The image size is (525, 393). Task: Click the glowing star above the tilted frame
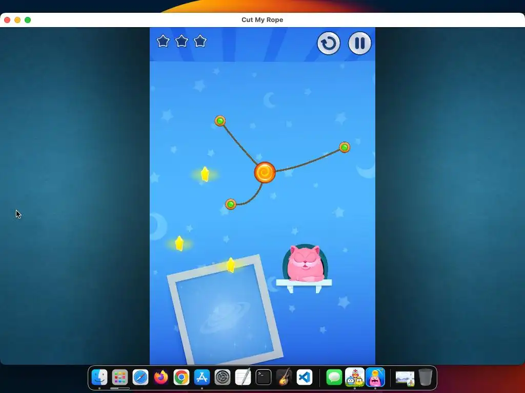pos(179,243)
